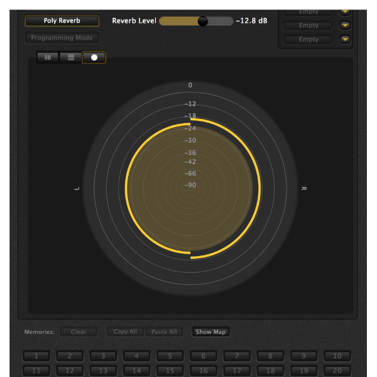The width and height of the screenshot is (377, 377).
Task: Click the bottom Empty slot field
Action: 308,40
